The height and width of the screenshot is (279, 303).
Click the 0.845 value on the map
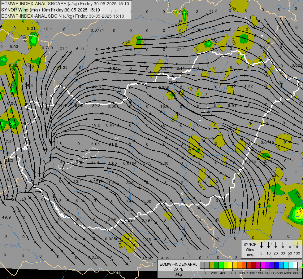tap(164, 88)
